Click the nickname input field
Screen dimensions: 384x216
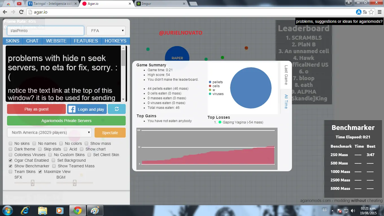tap(45, 31)
